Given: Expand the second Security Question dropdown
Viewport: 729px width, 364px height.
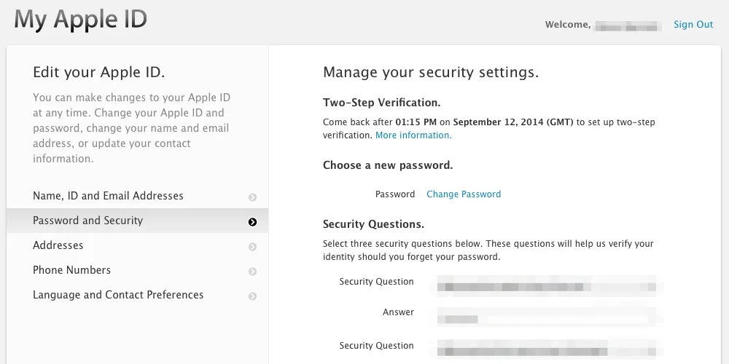Looking at the screenshot, I should click(x=545, y=347).
